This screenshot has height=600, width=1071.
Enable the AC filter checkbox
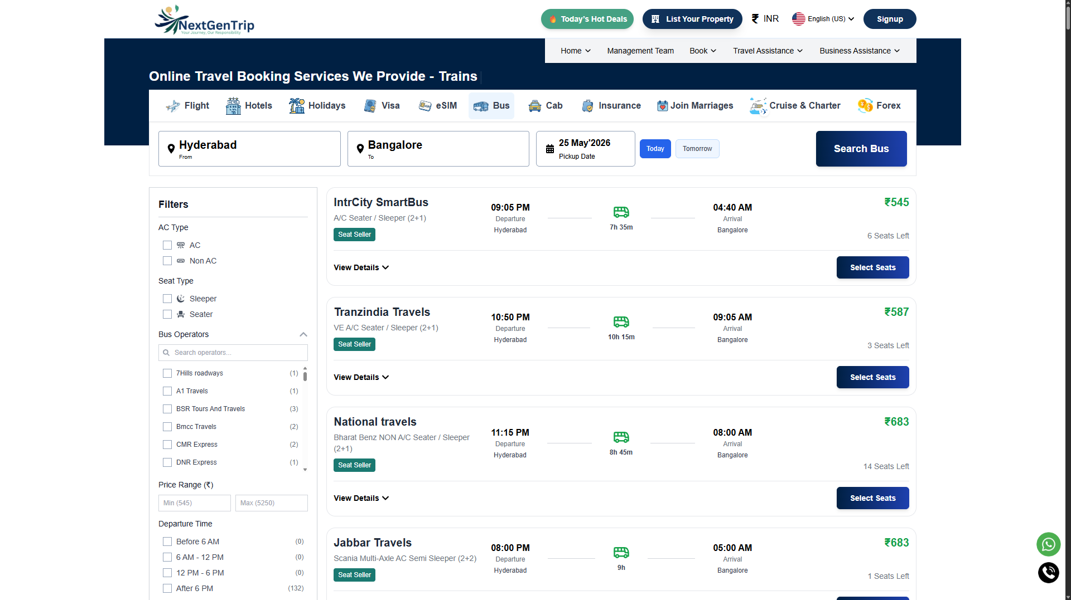point(167,245)
